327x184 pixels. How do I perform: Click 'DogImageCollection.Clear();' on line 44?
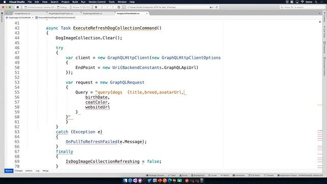click(x=89, y=38)
